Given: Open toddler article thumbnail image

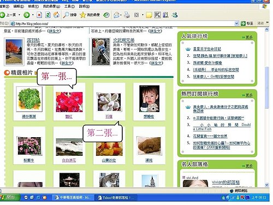Looking at the screenshot, I should coord(100,51).
